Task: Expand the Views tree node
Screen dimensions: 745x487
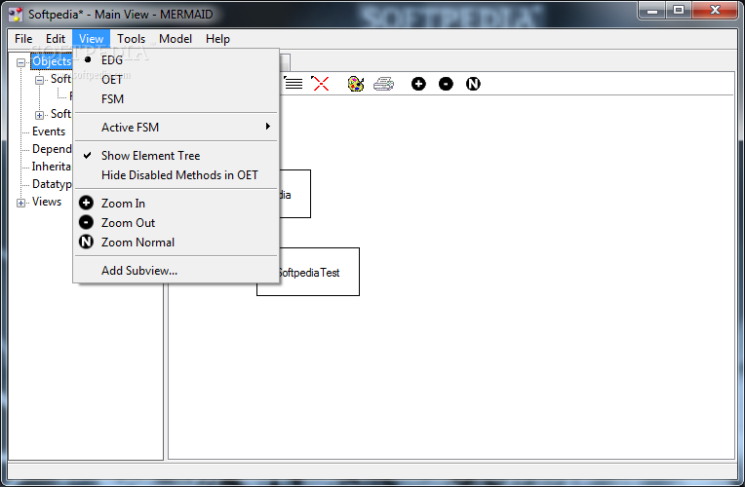Action: click(x=20, y=203)
